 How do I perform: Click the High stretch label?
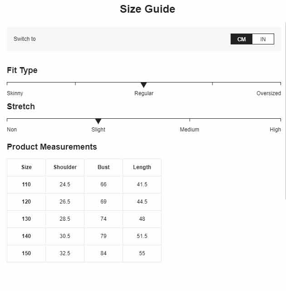pyautogui.click(x=275, y=129)
